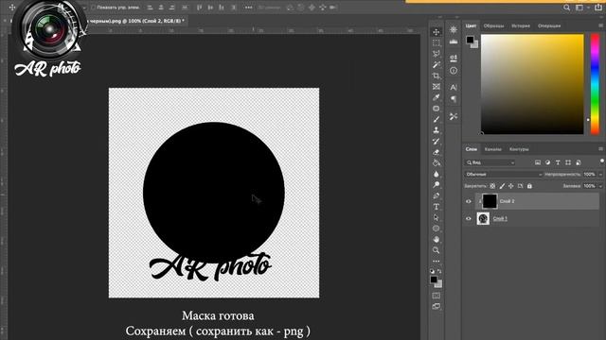Select the Magic Wand tool
This screenshot has width=606, height=340.
click(x=437, y=64)
